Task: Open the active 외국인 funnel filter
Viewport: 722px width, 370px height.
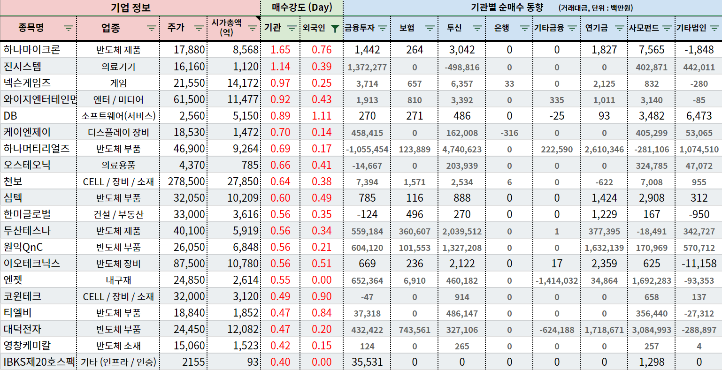Action: (x=334, y=28)
